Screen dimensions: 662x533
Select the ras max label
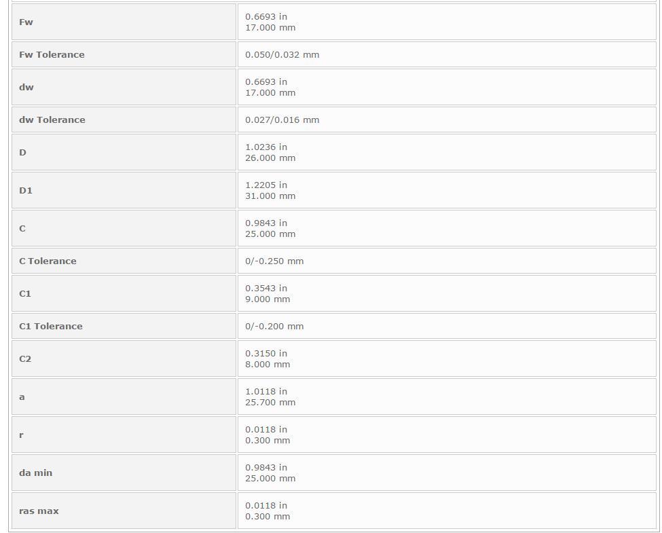pos(39,511)
